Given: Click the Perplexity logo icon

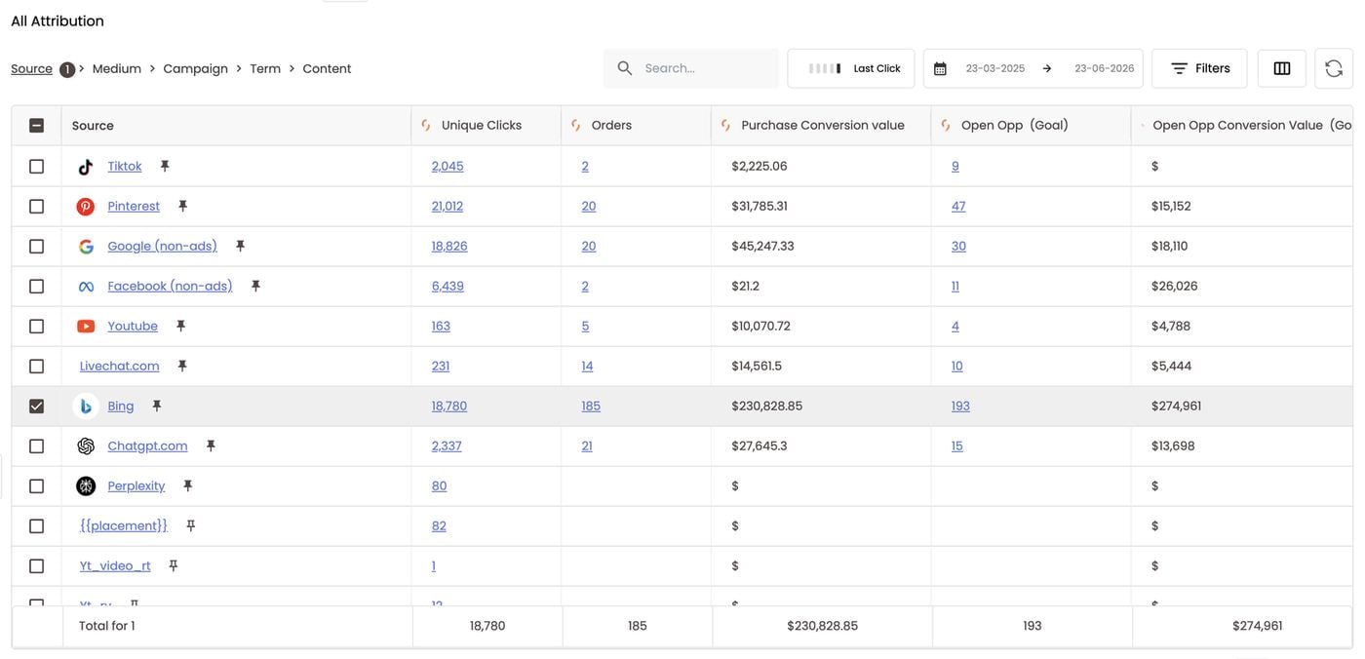Looking at the screenshot, I should tap(86, 486).
